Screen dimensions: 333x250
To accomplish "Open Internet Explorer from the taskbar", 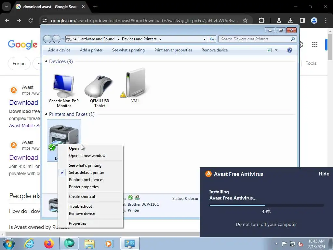I will 29,243.
